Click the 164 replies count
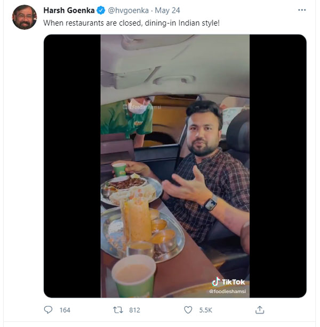Viewport: 320px width, 327px height. [x=64, y=310]
